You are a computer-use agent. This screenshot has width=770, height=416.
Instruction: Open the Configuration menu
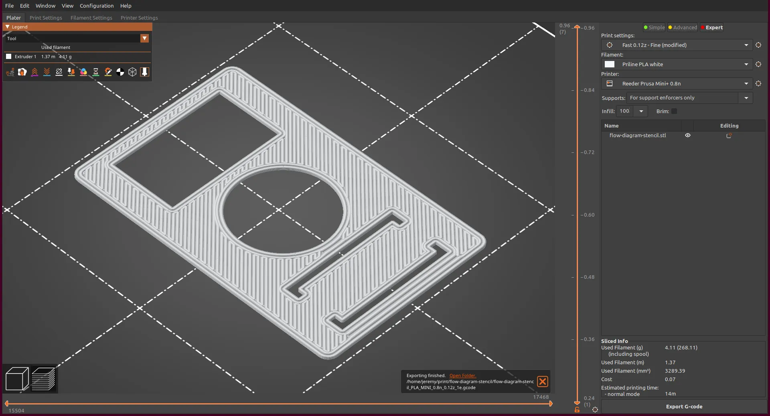click(97, 6)
